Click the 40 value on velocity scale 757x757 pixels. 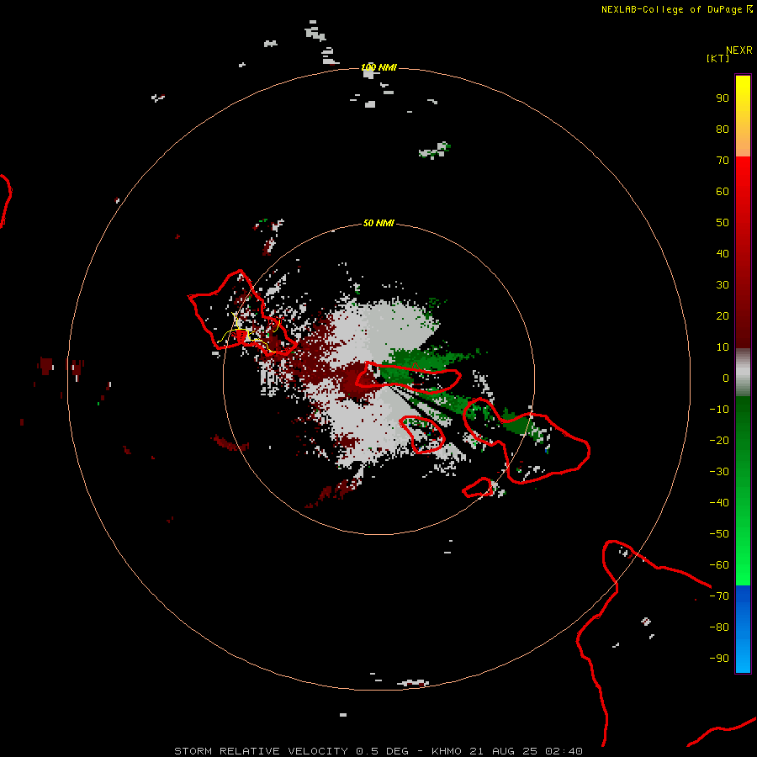click(x=723, y=254)
